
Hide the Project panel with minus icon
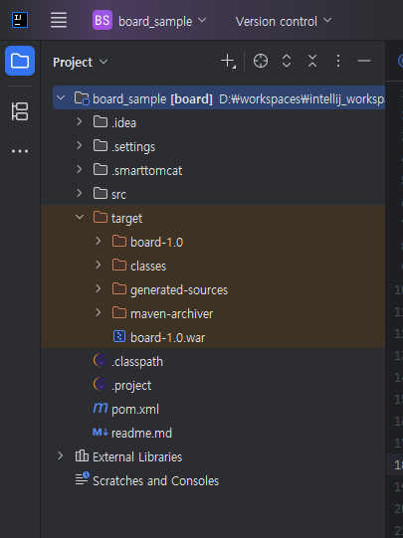364,61
